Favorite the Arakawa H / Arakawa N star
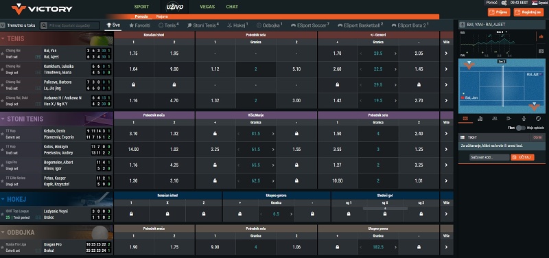 [3, 101]
